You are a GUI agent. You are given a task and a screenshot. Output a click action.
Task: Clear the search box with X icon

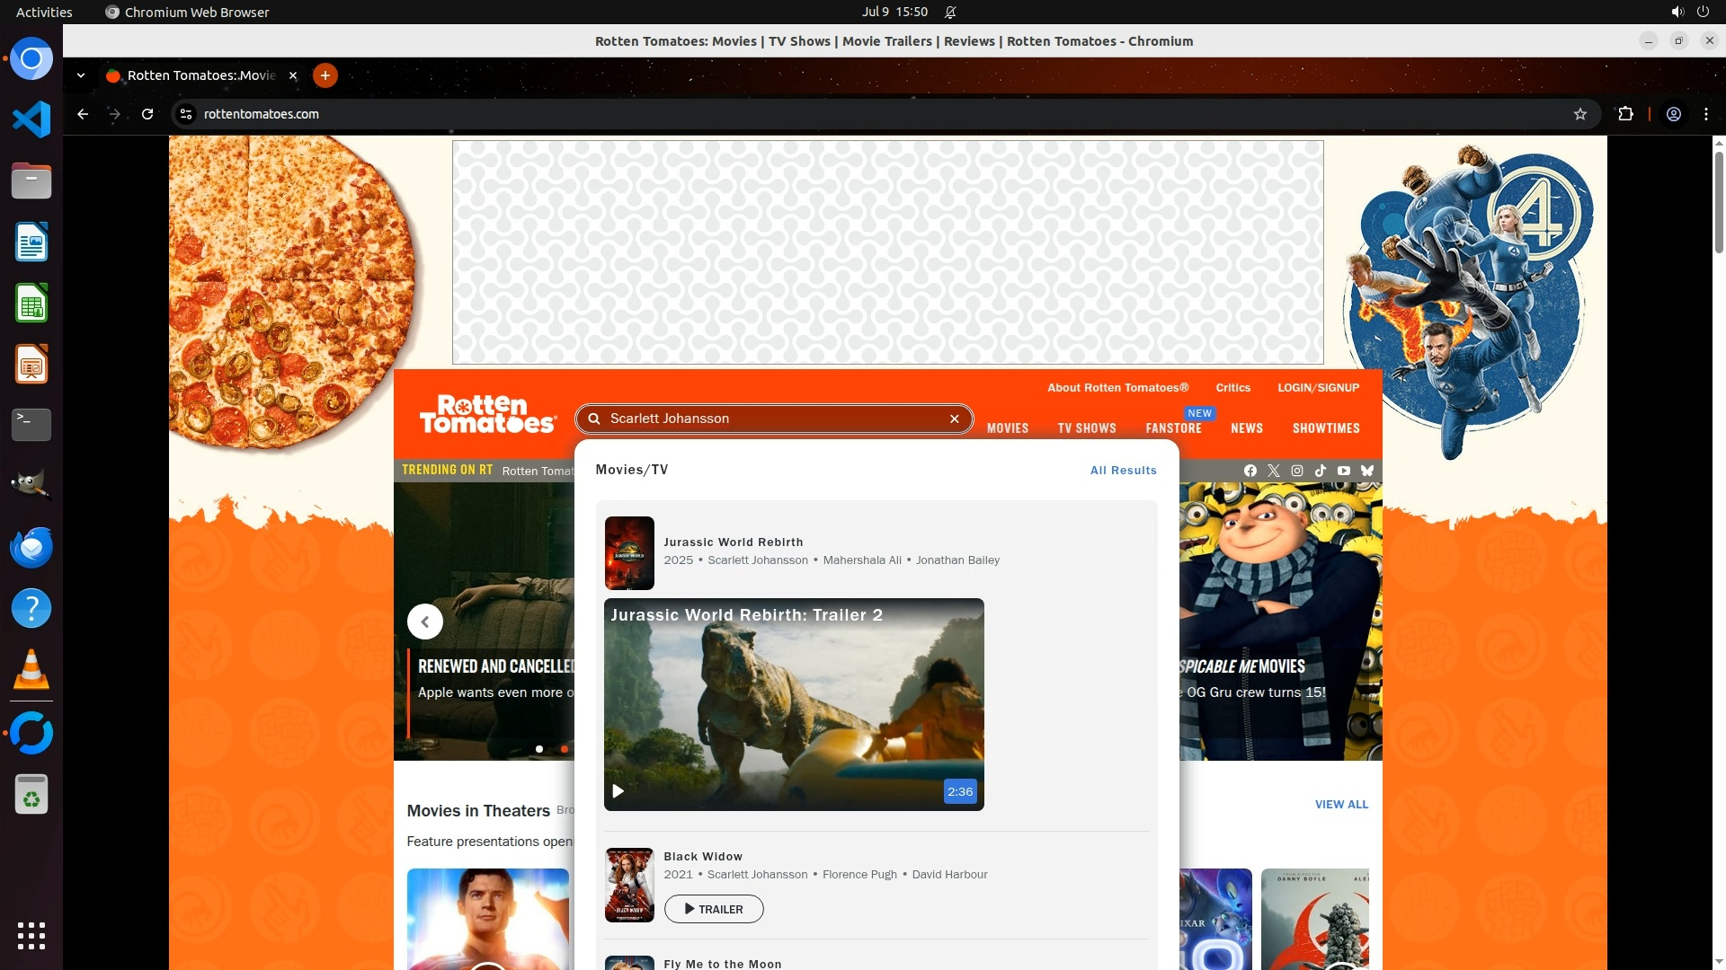pyautogui.click(x=955, y=419)
